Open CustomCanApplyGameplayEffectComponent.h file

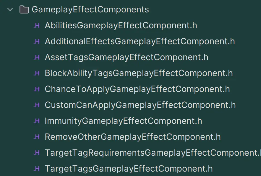pos(140,105)
